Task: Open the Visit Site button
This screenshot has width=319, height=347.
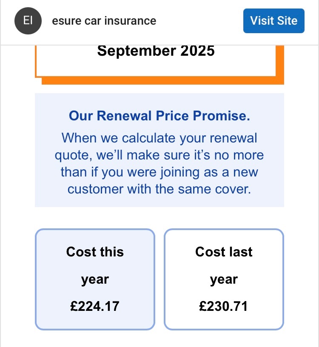Action: click(x=273, y=21)
